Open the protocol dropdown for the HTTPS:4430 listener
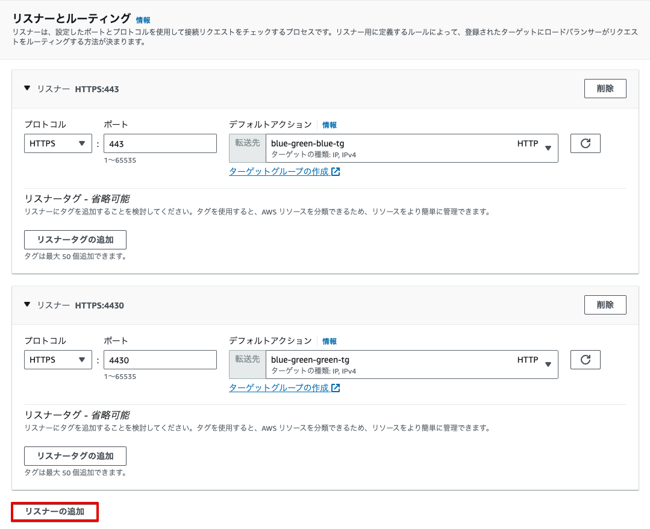Screen dimensions: 650x529 tap(57, 360)
